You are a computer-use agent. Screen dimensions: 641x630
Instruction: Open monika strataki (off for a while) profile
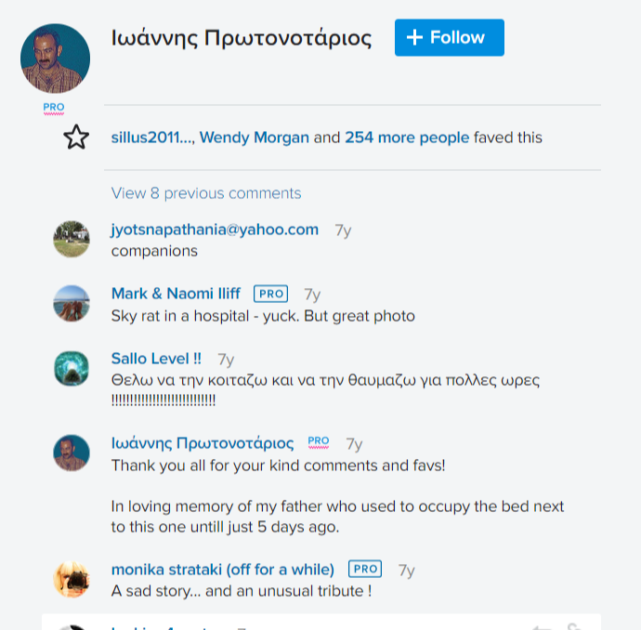223,570
